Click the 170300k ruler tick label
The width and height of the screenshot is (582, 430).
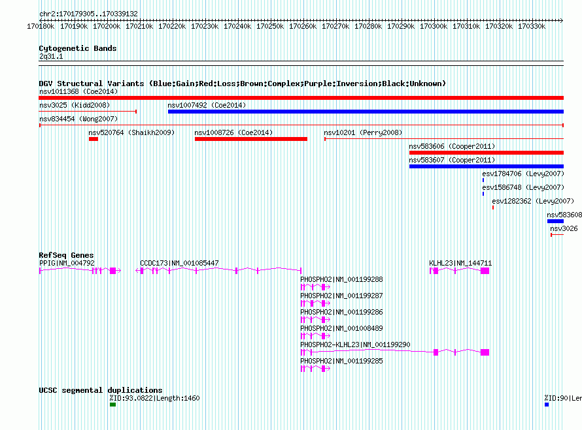(434, 26)
